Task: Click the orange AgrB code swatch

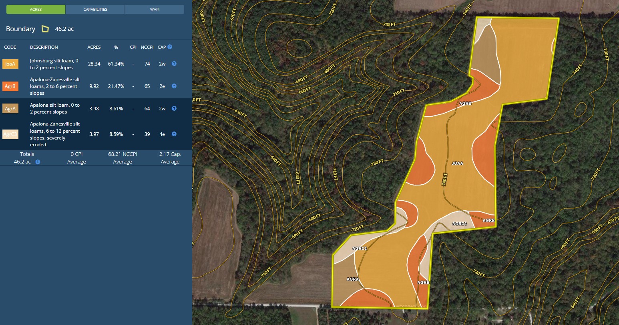Action: [x=10, y=86]
